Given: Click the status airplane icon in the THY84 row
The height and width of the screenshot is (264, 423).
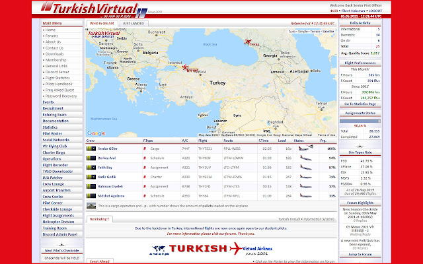Looking at the screenshot, I should pyautogui.click(x=306, y=196).
